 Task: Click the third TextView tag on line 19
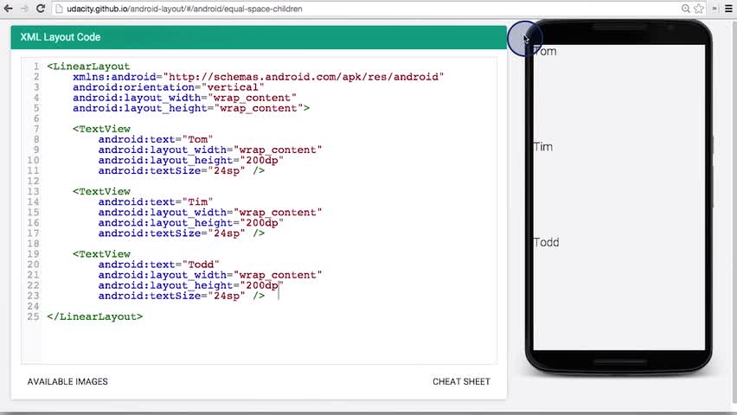pos(101,254)
